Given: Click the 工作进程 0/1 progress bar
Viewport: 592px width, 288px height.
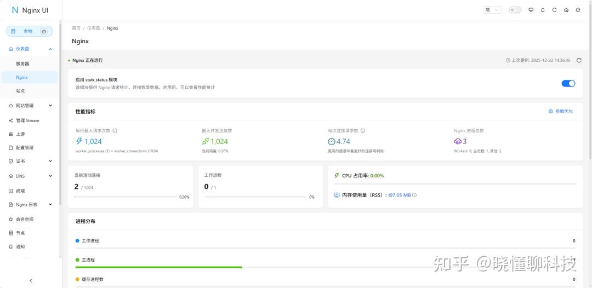Looking at the screenshot, I should pos(255,197).
